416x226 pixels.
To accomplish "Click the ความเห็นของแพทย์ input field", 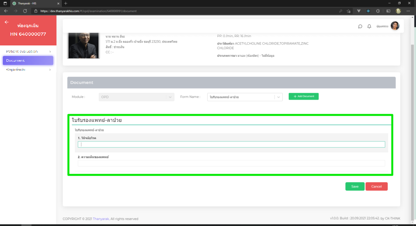I will coord(231,164).
